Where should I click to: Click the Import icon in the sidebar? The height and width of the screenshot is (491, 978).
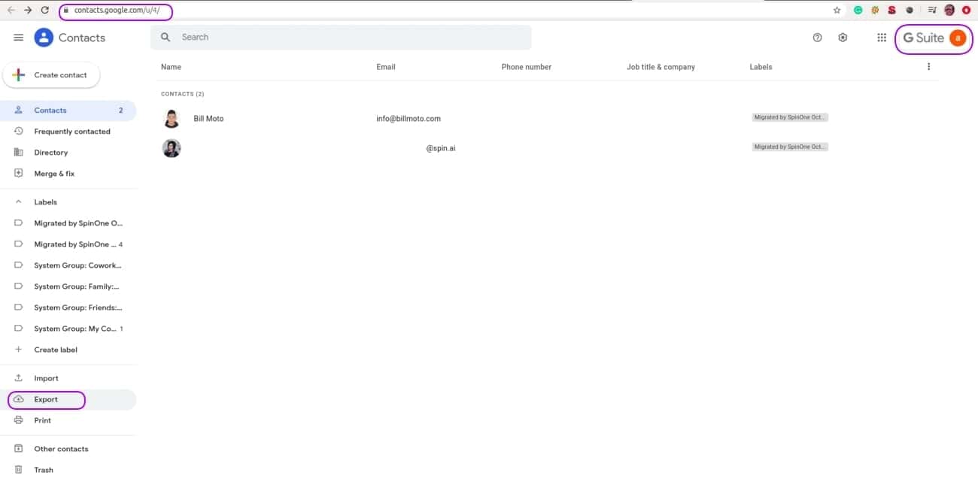click(x=18, y=377)
